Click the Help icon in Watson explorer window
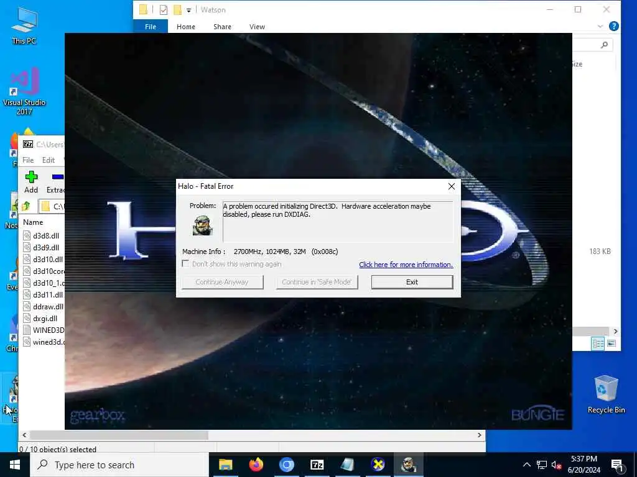Image resolution: width=637 pixels, height=477 pixels. click(x=614, y=26)
